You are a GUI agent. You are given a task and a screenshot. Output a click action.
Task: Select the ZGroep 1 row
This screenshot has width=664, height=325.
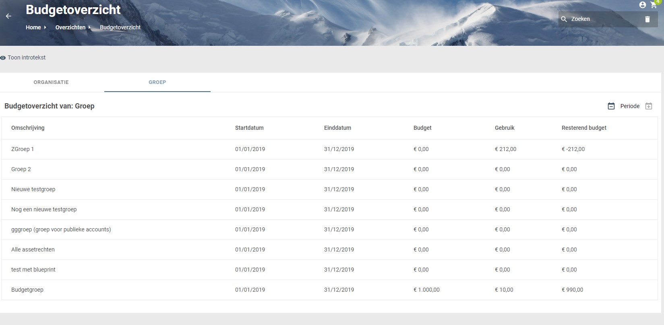[x=329, y=149]
